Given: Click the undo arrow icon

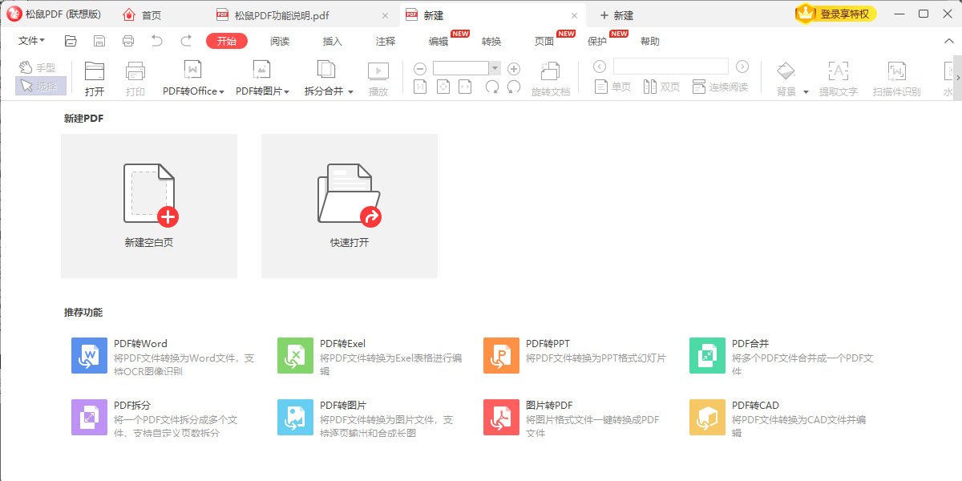Looking at the screenshot, I should pos(157,41).
